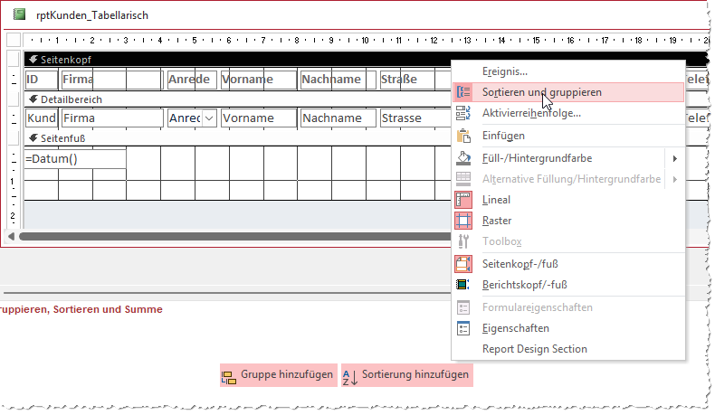Select Report Design Section menu entry
The image size is (715, 415).
point(534,349)
